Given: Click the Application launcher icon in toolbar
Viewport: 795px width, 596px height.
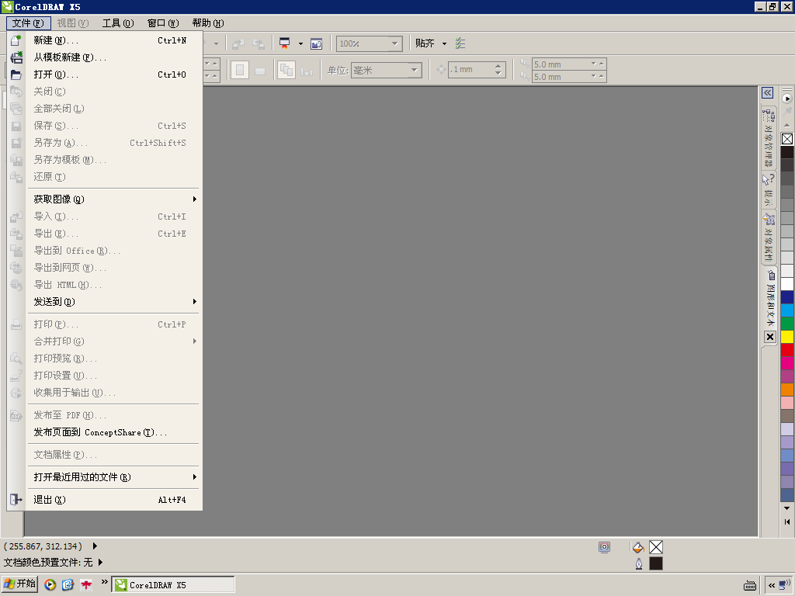Looking at the screenshot, I should (284, 43).
